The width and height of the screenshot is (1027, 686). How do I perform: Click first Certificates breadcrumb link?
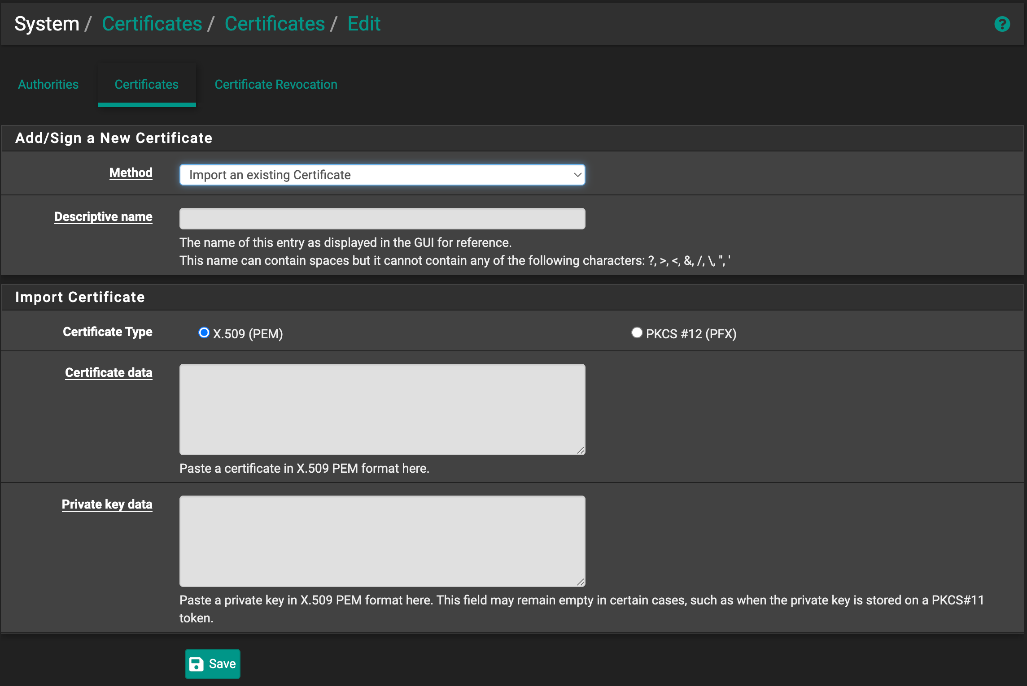point(152,24)
